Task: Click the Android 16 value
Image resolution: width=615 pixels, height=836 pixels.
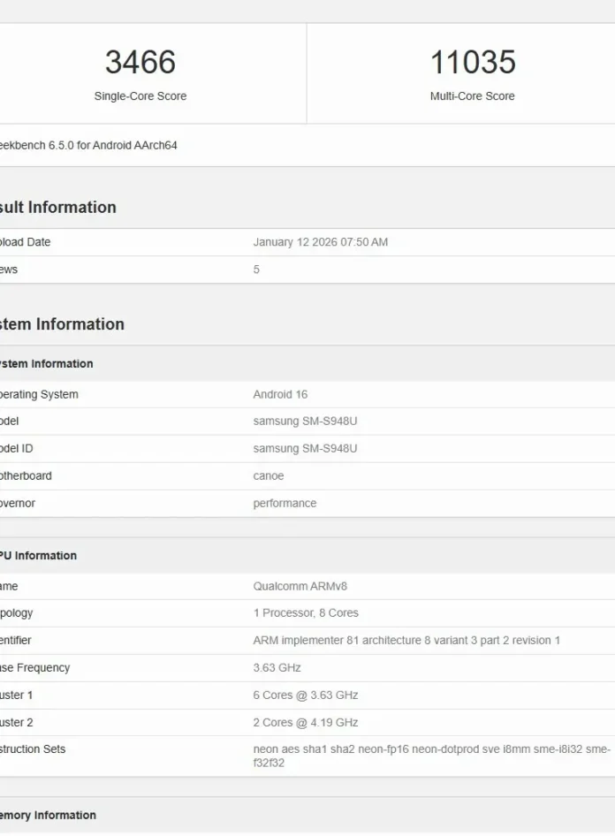Action: pyautogui.click(x=280, y=394)
